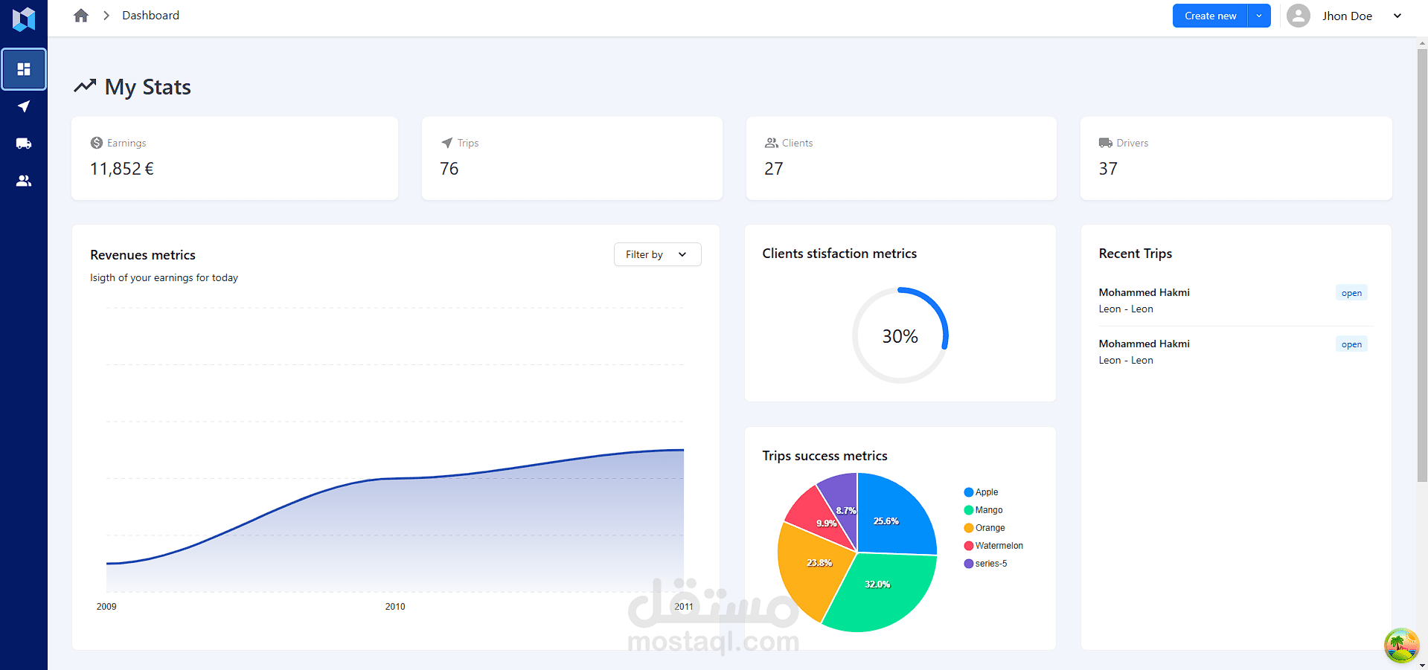Click the breadcrumb separator chevron
This screenshot has width=1428, height=670.
tap(106, 16)
